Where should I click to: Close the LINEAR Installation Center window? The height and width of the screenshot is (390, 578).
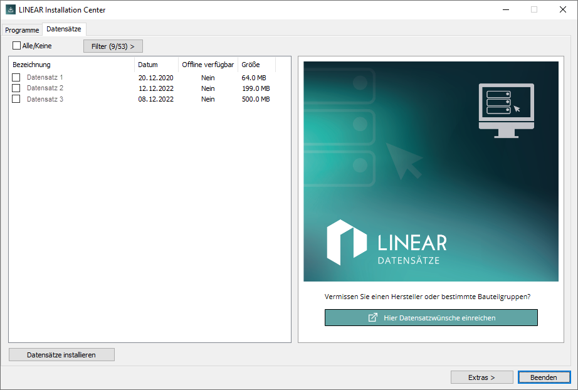coord(563,9)
